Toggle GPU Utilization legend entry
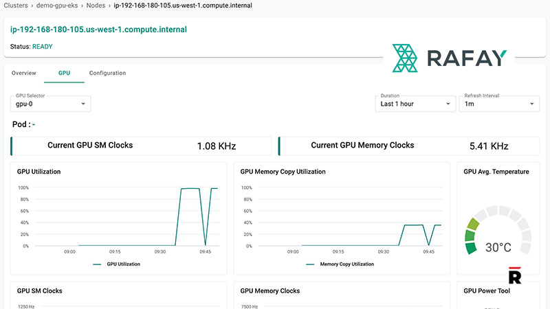 (x=117, y=264)
